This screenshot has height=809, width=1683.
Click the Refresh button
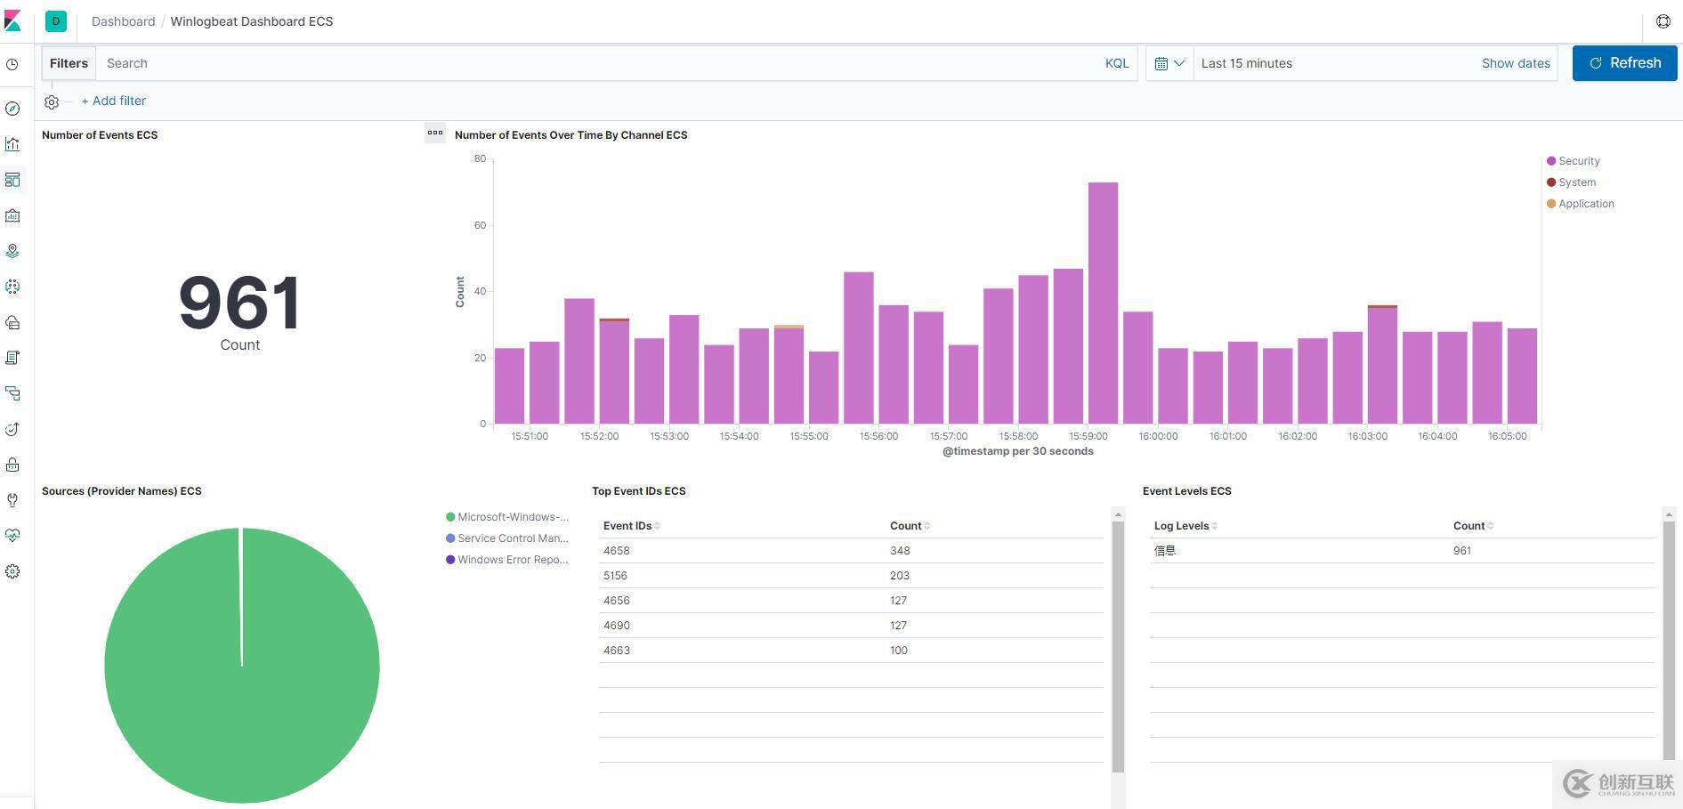[x=1624, y=63]
